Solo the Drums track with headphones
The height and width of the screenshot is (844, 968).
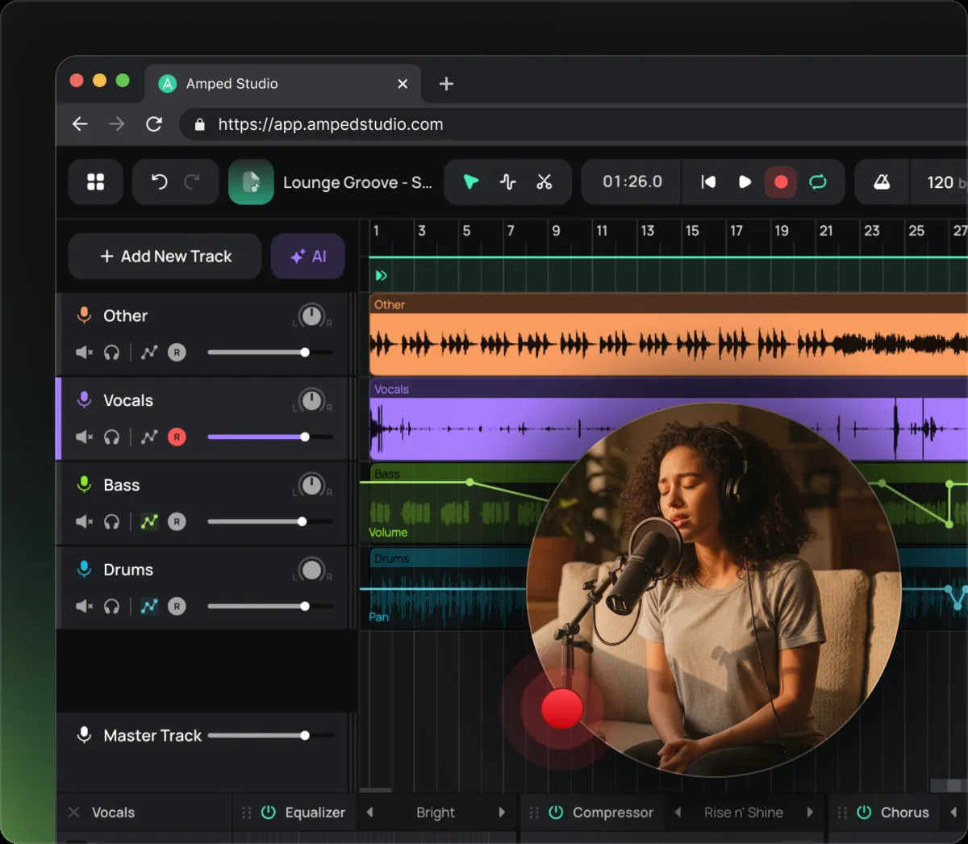112,607
